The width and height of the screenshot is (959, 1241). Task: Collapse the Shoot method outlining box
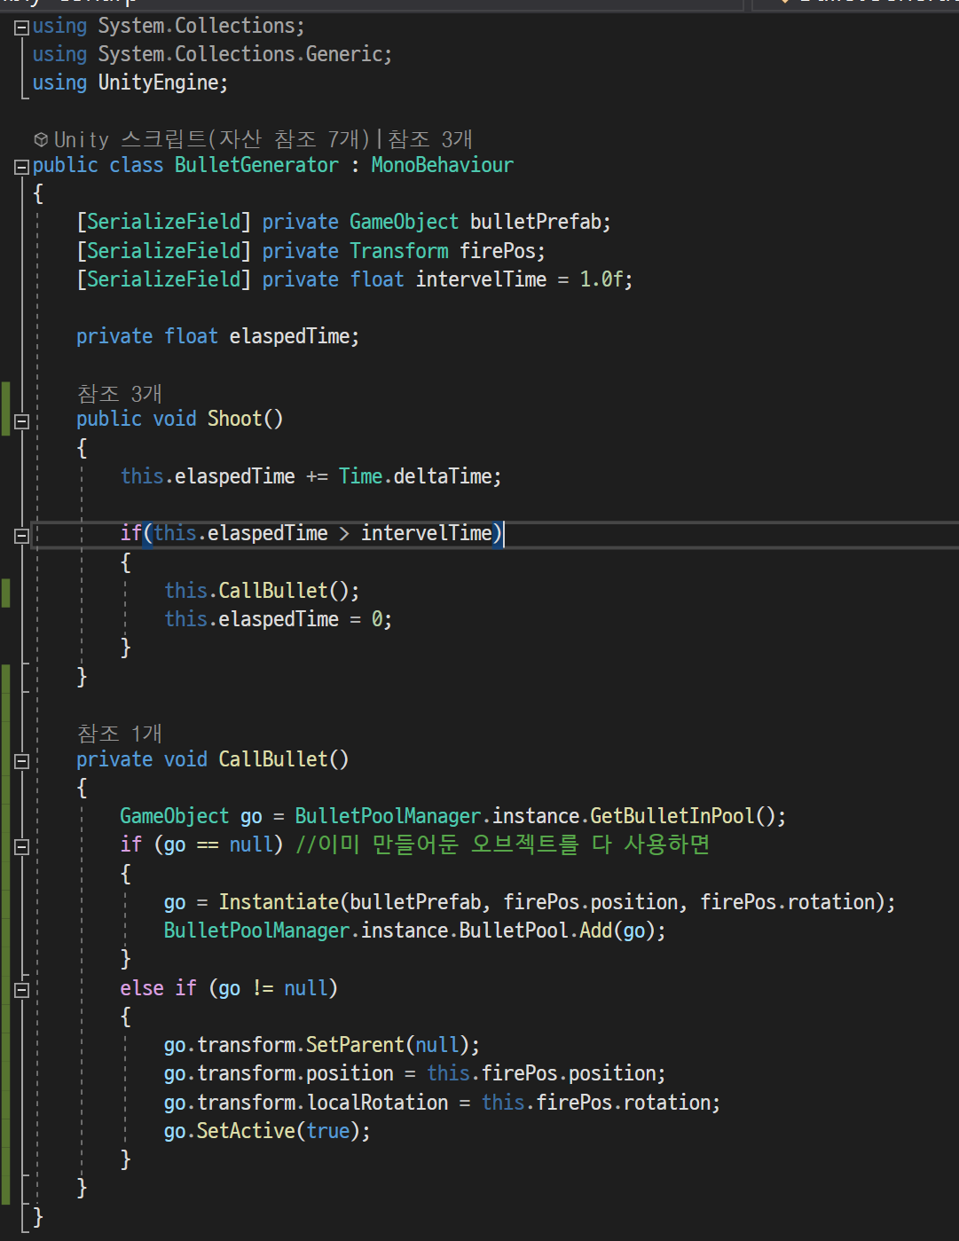click(21, 421)
